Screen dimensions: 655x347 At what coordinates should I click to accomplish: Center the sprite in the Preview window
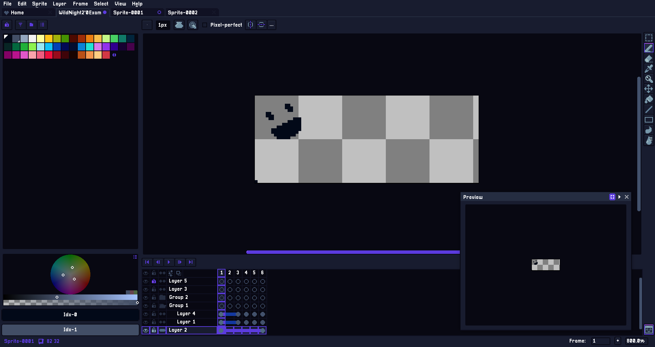[612, 197]
